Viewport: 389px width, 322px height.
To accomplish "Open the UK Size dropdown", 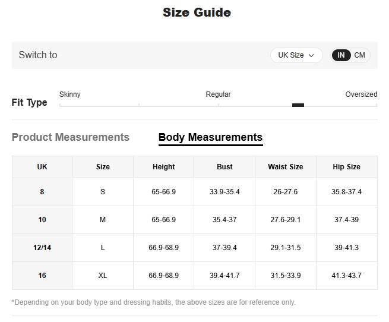I will pos(296,55).
